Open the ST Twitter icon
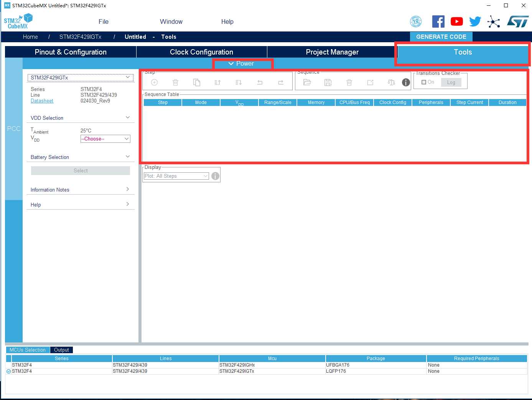532x400 pixels. 475,21
